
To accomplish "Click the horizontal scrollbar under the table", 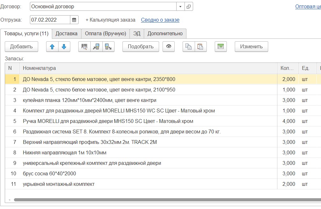I will 159,200.
